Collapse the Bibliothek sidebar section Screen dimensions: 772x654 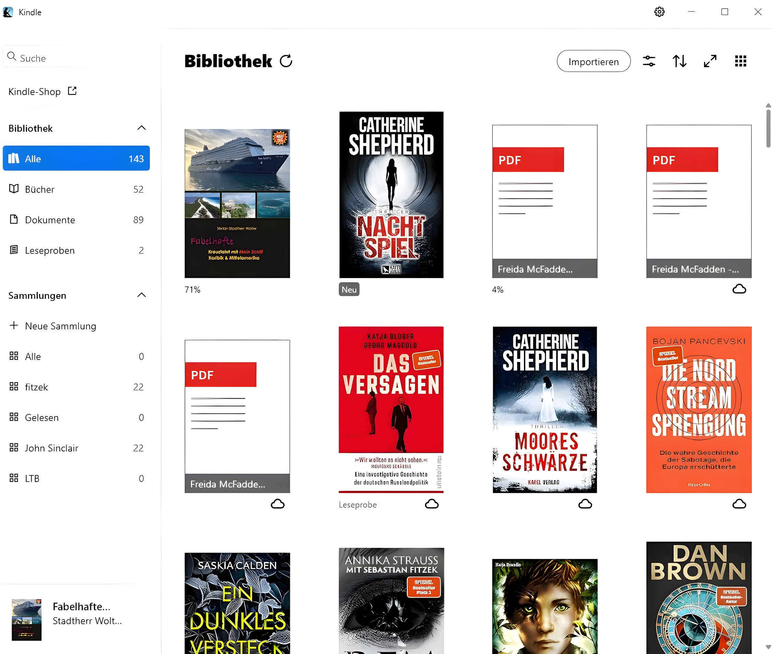click(x=141, y=128)
